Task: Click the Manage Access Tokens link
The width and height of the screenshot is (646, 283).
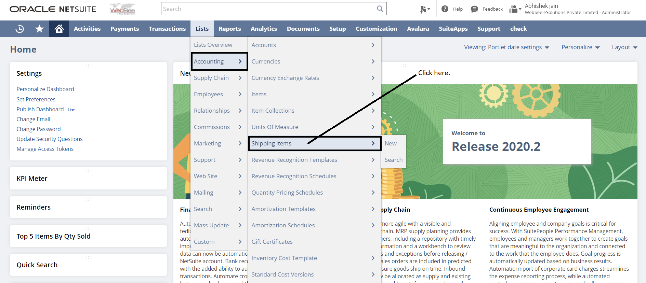Action: (45, 149)
